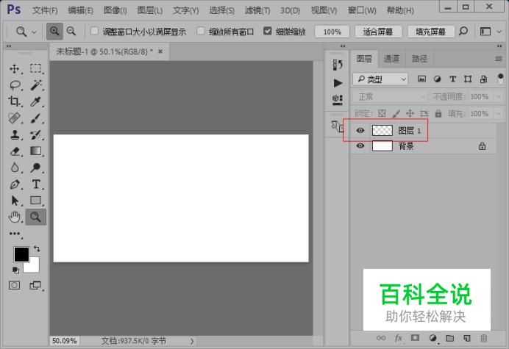Switch to the 通道 tab
509x349 pixels.
pyautogui.click(x=391, y=59)
